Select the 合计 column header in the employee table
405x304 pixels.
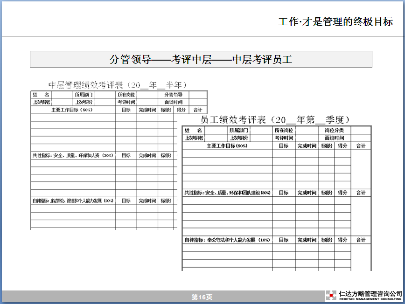361,146
